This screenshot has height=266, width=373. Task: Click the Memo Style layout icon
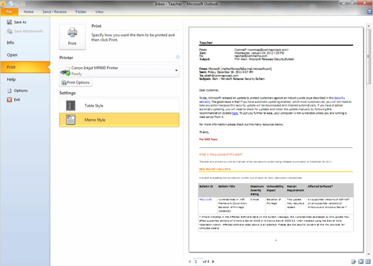coord(70,120)
